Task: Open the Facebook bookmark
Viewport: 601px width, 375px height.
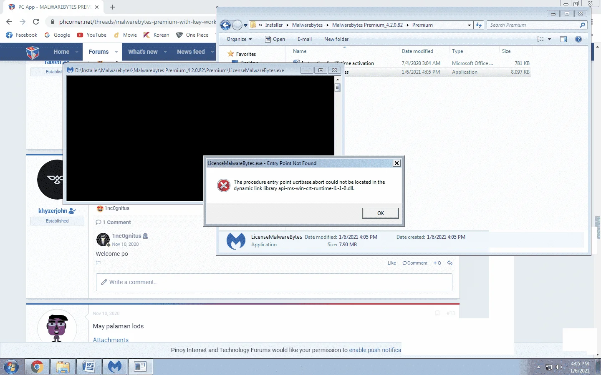Action: click(x=22, y=35)
